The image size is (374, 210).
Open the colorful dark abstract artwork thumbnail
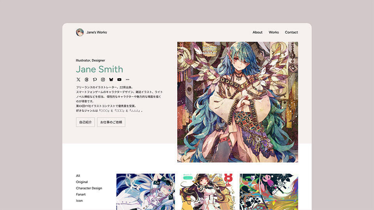tap(269, 192)
